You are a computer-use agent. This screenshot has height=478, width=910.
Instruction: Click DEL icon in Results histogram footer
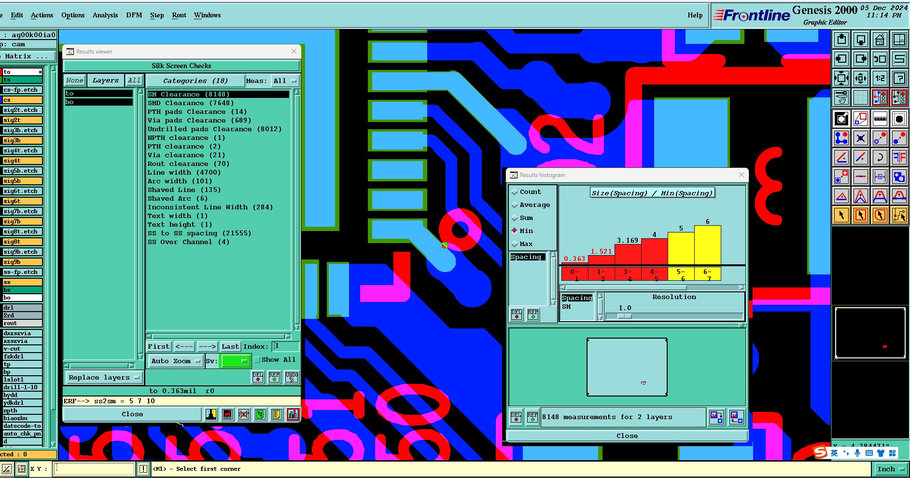tap(516, 417)
